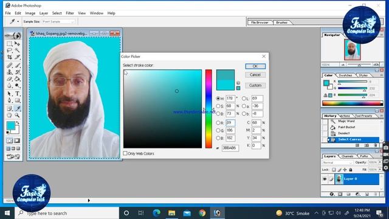Open the Filter menu
This screenshot has height=219, width=389.
coord(70,13)
